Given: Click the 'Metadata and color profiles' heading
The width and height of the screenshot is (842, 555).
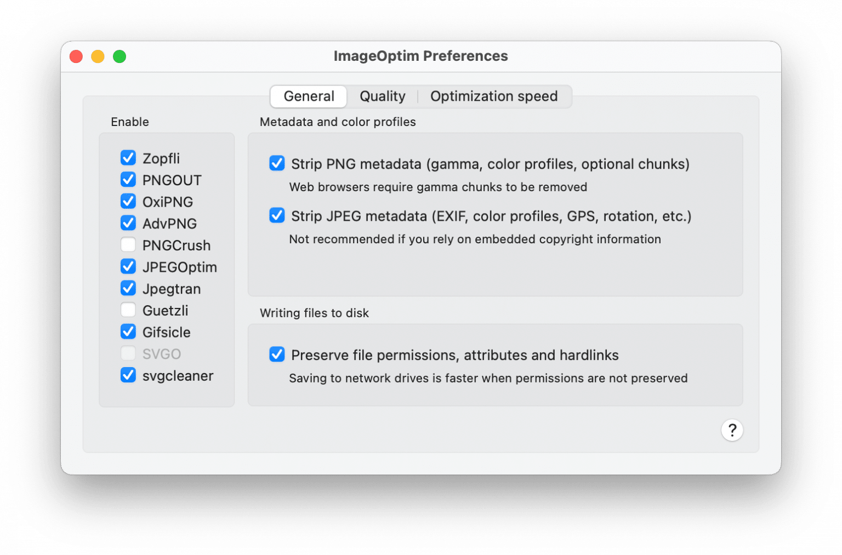Looking at the screenshot, I should (338, 122).
